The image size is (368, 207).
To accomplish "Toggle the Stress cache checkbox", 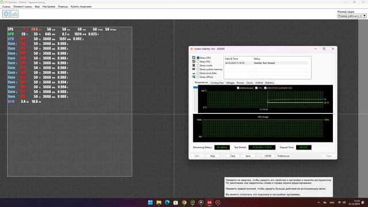I will (198, 66).
